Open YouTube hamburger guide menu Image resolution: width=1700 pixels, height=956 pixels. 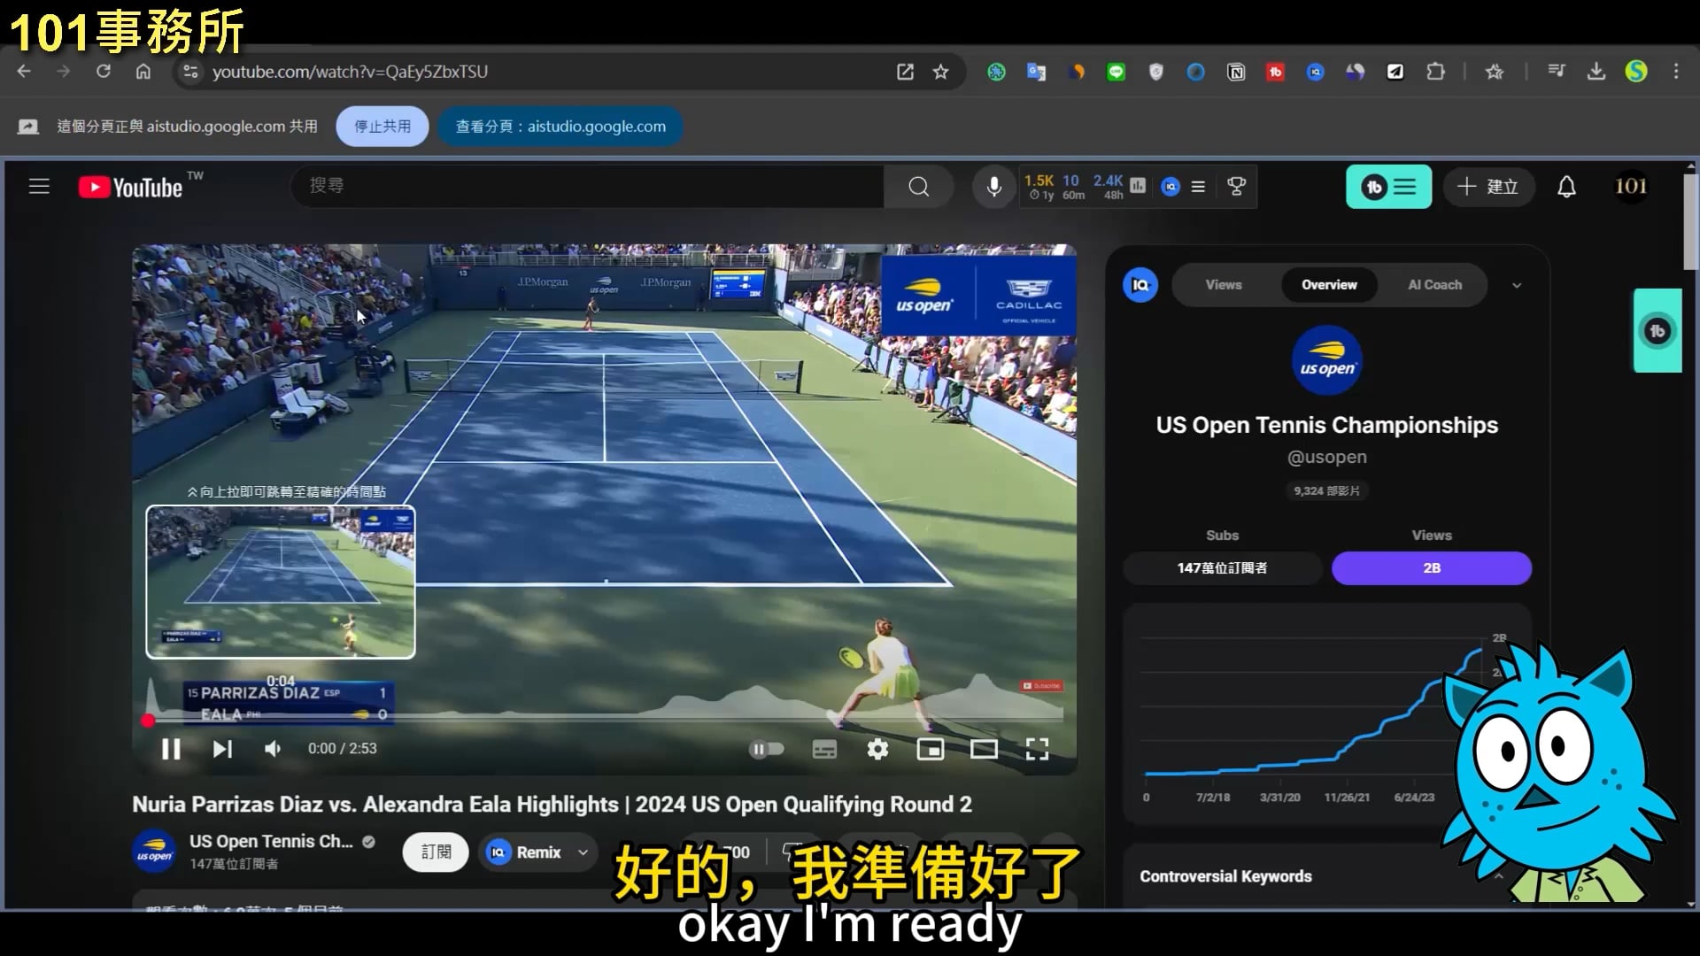(39, 187)
